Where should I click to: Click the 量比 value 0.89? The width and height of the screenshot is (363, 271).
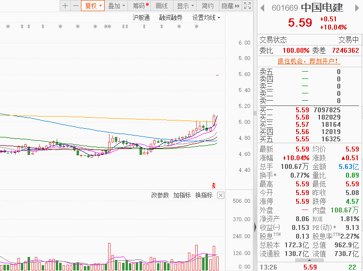pyautogui.click(x=352, y=175)
